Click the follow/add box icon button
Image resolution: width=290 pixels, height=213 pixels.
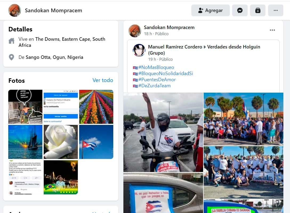click(258, 11)
